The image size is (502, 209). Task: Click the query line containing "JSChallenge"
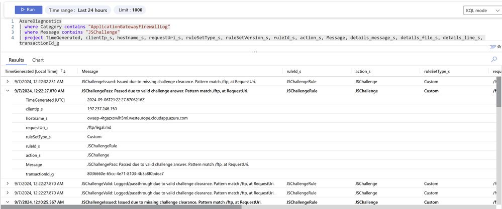click(x=70, y=32)
